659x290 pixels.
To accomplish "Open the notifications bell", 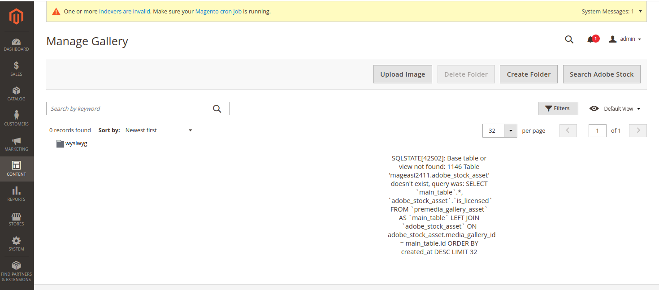I will (591, 39).
